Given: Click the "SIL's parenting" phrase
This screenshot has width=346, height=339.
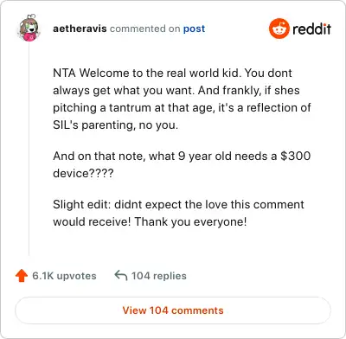Looking at the screenshot, I should point(94,125).
